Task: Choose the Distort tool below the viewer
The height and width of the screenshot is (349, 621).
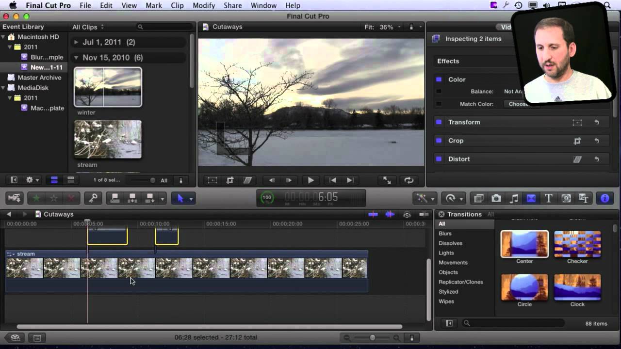Action: pos(247,180)
